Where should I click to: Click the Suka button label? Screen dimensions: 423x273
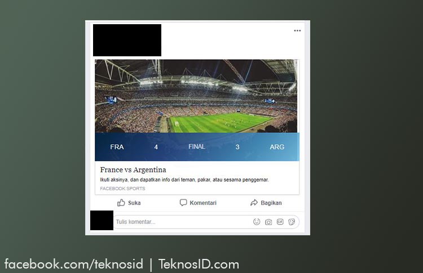click(x=134, y=203)
